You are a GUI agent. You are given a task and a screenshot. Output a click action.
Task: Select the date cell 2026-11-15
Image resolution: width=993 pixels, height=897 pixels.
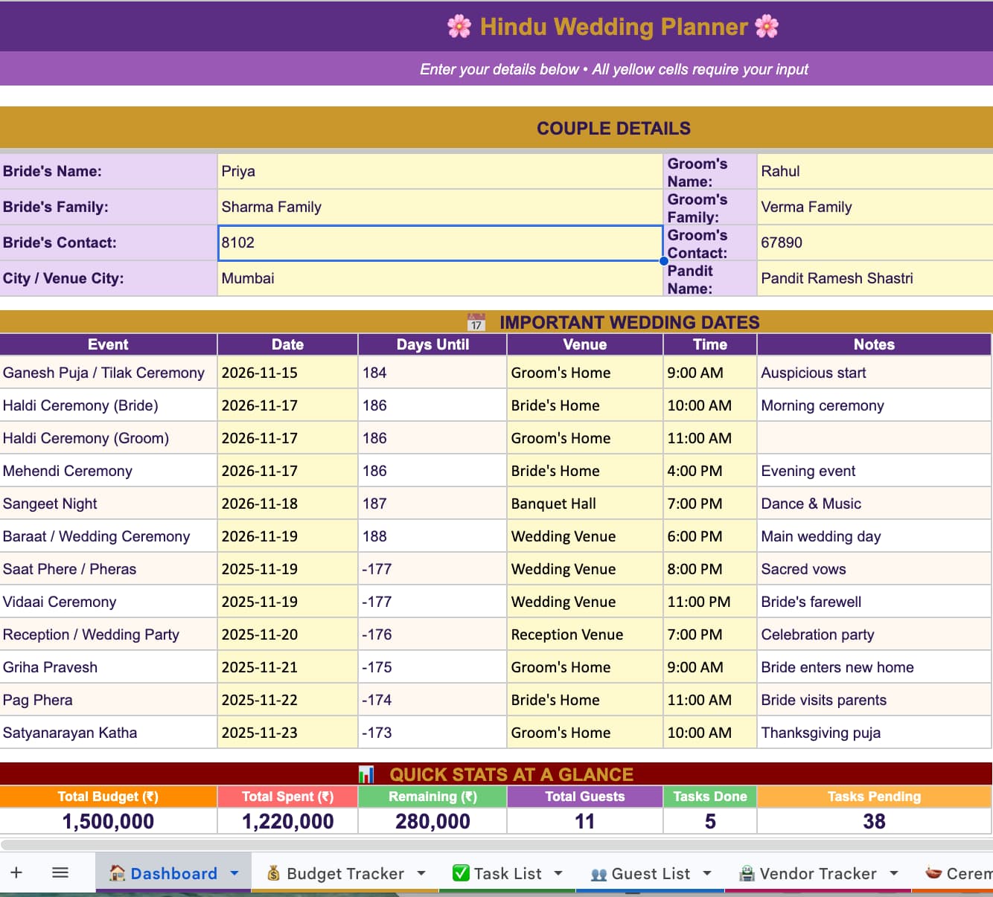coord(287,373)
